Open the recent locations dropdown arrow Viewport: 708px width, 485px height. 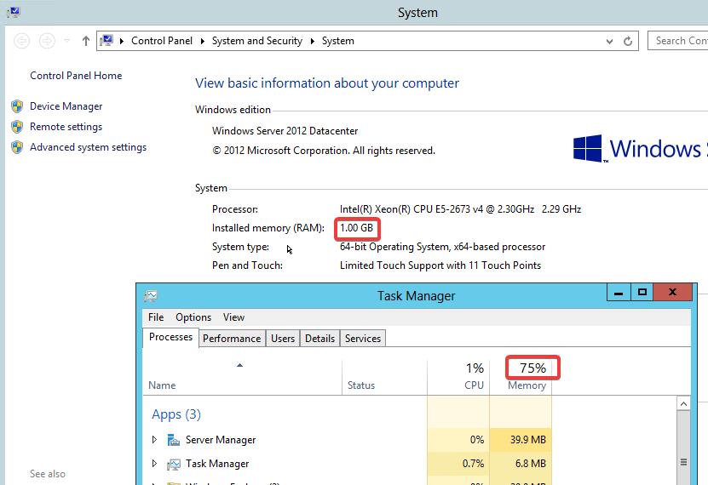coord(66,41)
